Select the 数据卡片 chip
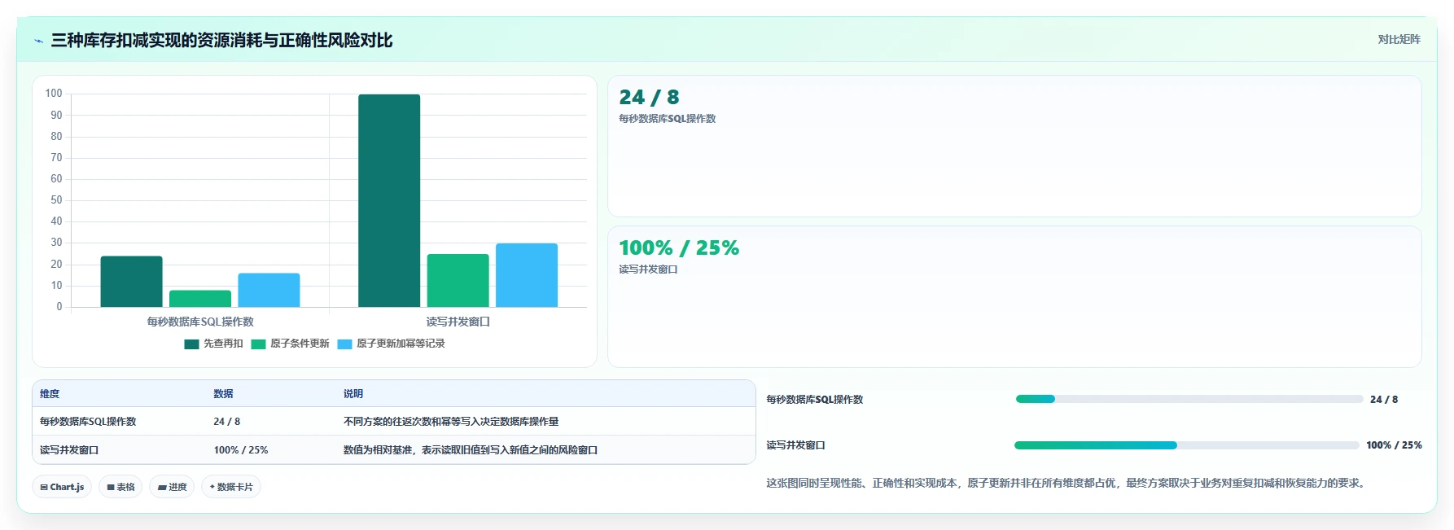Screen dimensions: 1454x530 pos(231,487)
